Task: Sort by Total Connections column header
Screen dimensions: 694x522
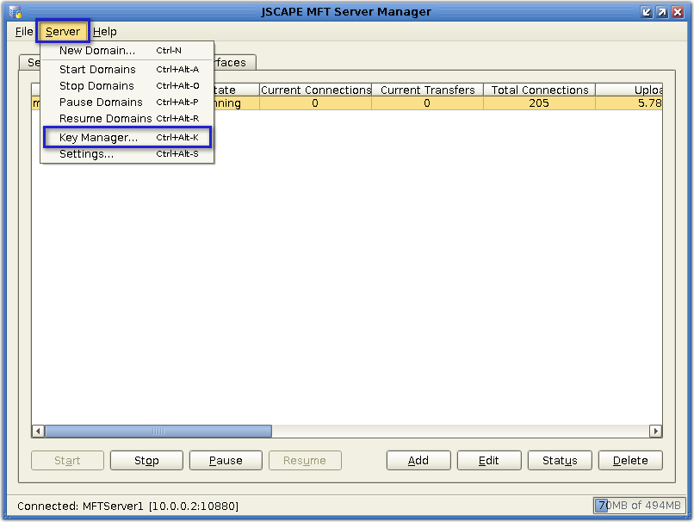Action: pyautogui.click(x=540, y=90)
